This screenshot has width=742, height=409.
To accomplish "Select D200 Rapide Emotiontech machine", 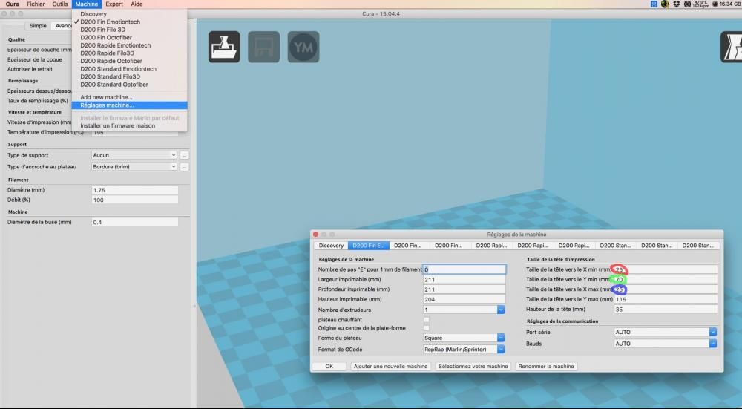I will 130,45.
